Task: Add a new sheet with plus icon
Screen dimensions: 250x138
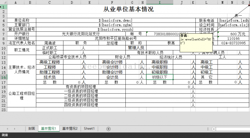Action: click(x=108, y=129)
